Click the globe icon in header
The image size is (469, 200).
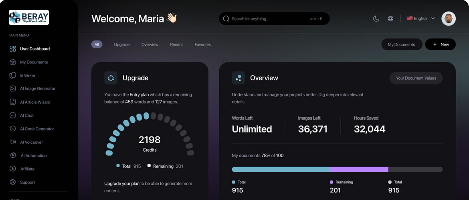pos(390,18)
